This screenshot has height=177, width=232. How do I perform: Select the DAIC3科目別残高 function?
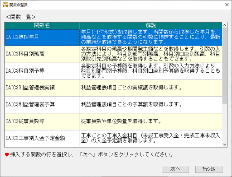(x=42, y=54)
